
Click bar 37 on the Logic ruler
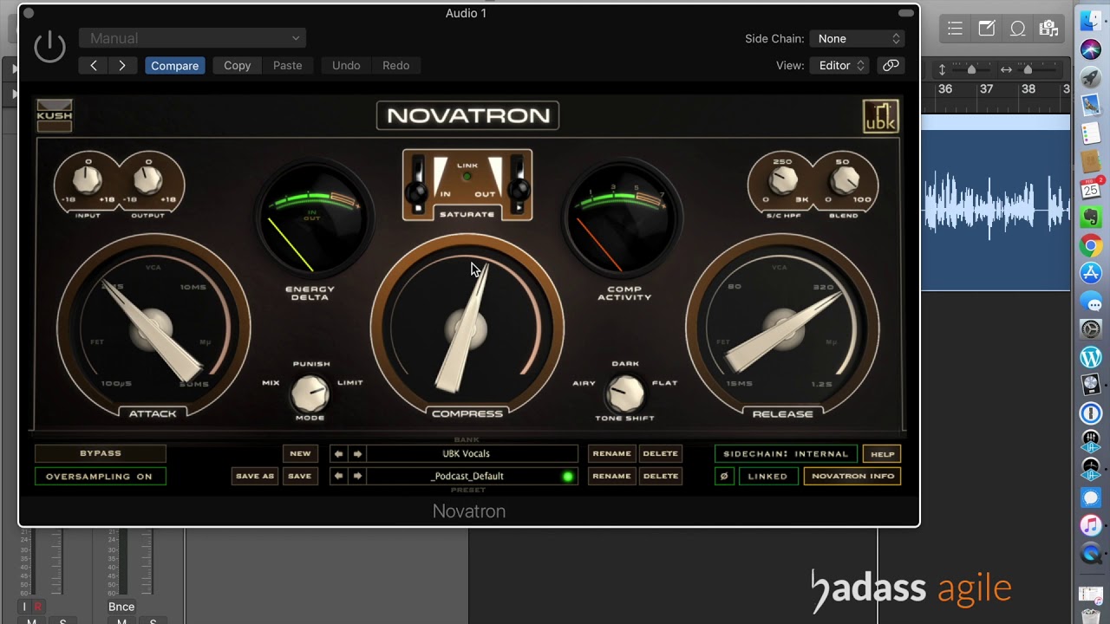click(x=986, y=88)
